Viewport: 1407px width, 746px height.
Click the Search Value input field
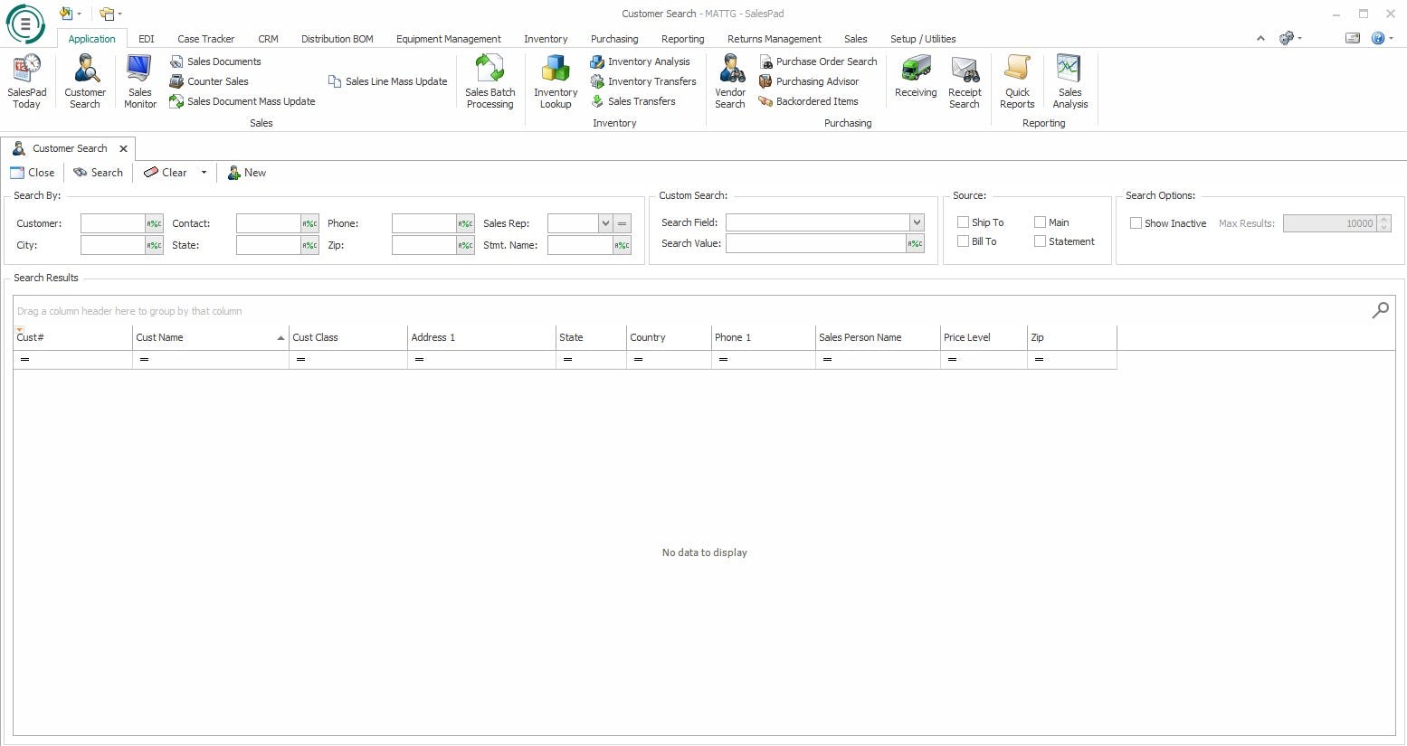(x=816, y=243)
